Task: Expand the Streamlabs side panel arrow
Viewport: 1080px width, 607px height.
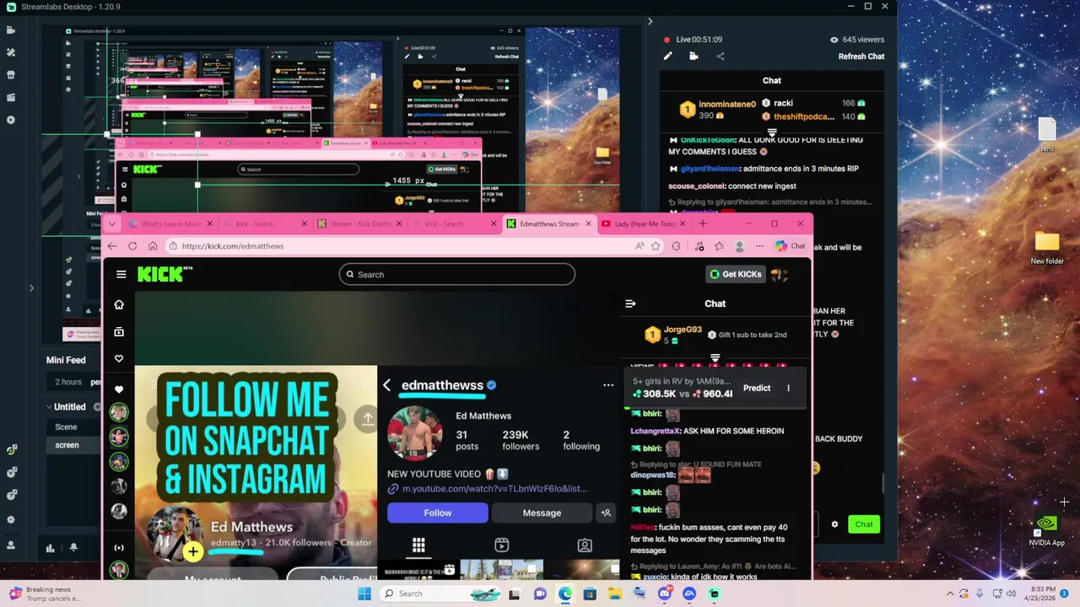Action: [31, 288]
